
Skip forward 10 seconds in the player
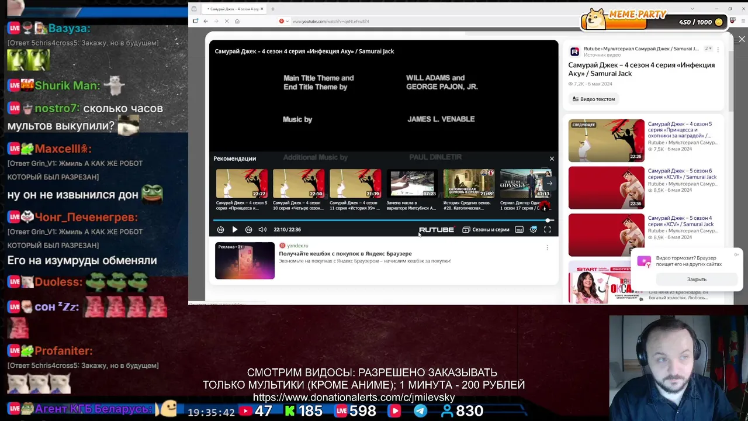248,230
